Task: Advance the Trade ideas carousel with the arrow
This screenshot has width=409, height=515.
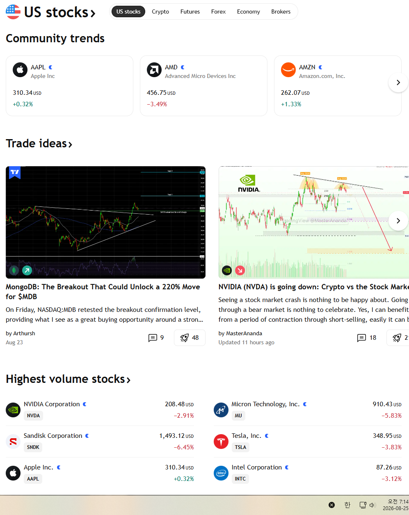Action: 398,221
